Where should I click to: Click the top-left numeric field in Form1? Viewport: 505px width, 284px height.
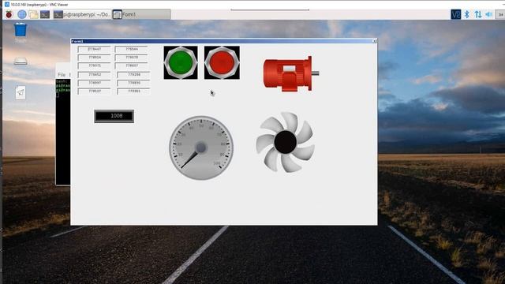tap(94, 49)
